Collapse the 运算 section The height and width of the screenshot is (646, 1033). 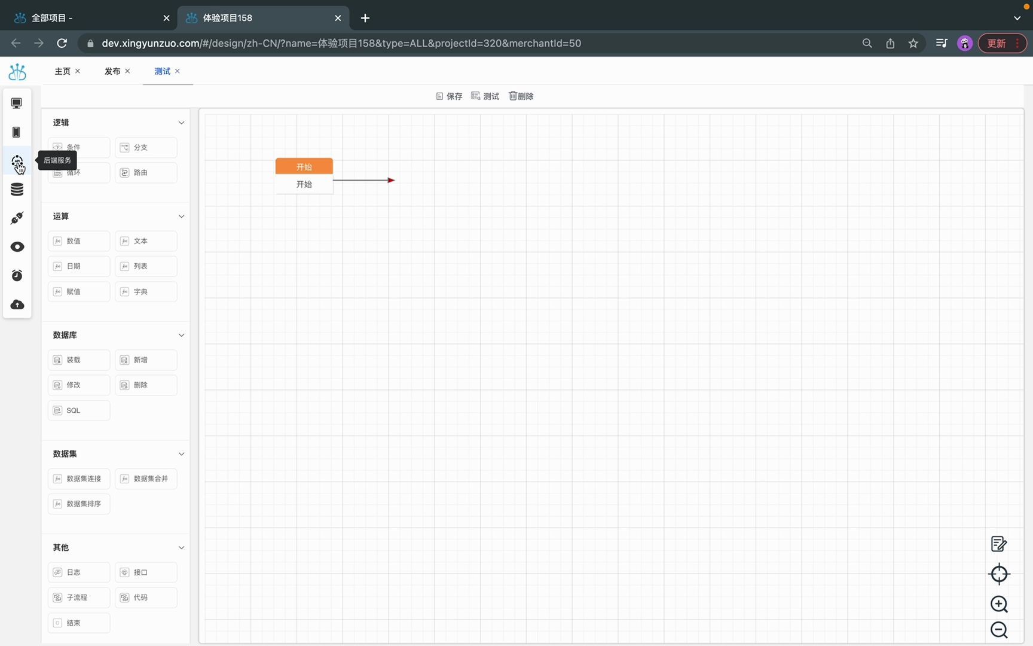182,217
